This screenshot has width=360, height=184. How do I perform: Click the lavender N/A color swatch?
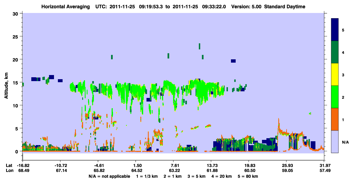tap(335, 142)
